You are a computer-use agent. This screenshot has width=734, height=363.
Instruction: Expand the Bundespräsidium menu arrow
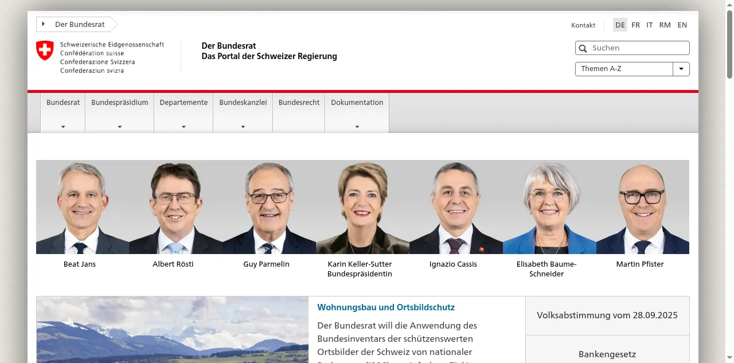120,127
